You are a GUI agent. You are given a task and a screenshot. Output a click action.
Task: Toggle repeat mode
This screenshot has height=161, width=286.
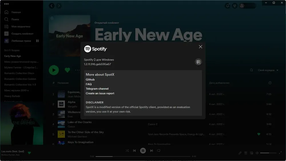(x=159, y=151)
